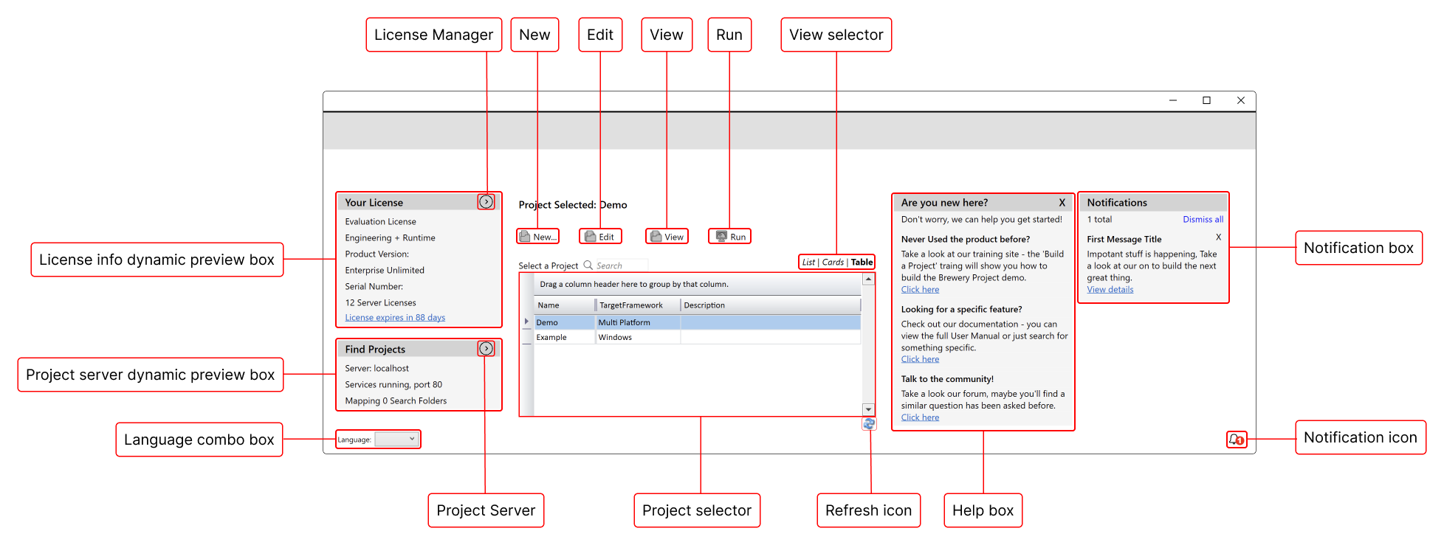Expand the Your License panel arrow
Screen dimensions: 1444x545
click(486, 202)
